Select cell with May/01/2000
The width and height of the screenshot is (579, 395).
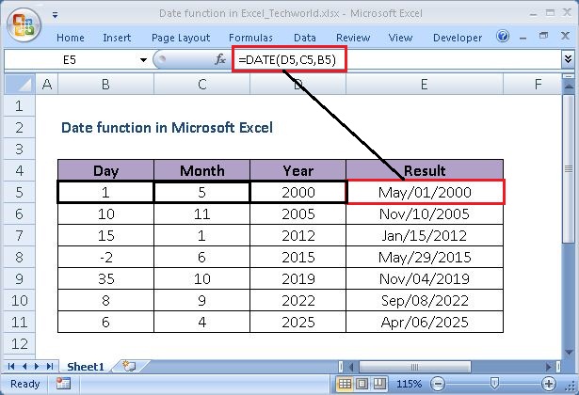tap(425, 192)
